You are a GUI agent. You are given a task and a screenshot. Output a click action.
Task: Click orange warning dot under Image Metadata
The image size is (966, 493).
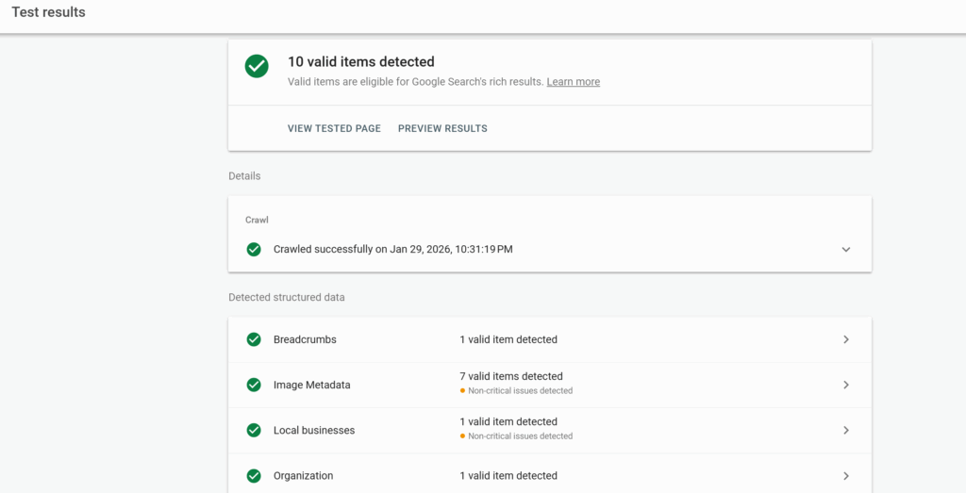coord(462,390)
